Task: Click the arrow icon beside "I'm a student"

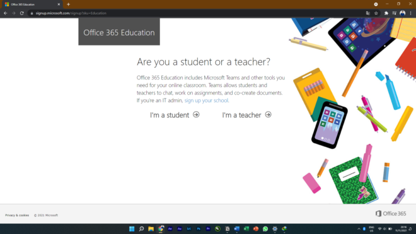Action: (x=196, y=114)
